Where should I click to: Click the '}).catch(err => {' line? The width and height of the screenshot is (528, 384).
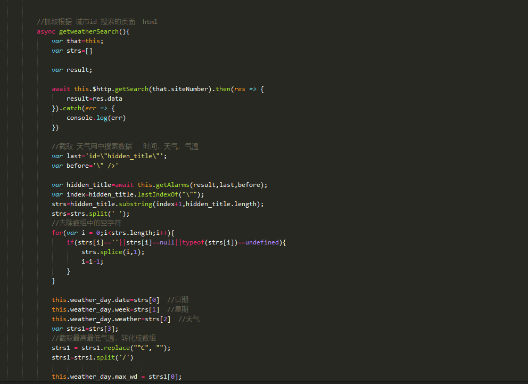(x=83, y=108)
